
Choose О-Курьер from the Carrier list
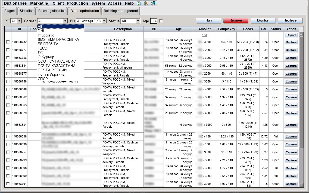point(61,57)
